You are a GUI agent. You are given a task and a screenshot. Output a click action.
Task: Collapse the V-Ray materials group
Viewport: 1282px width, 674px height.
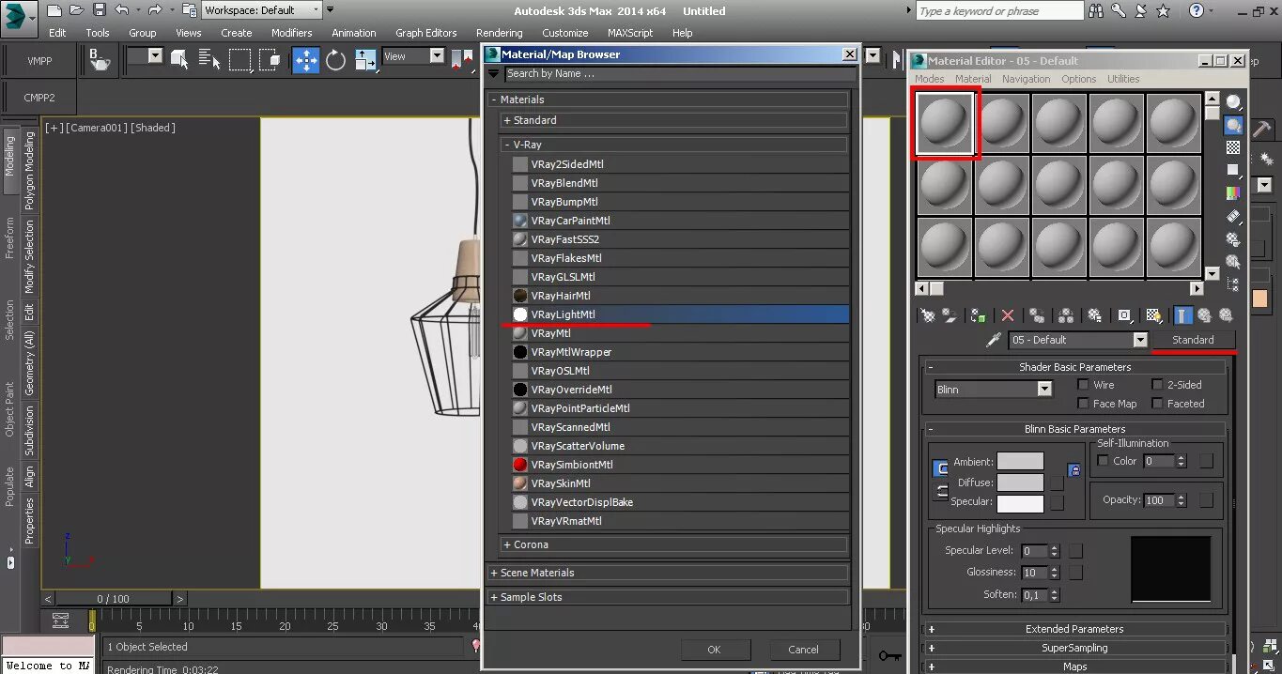pos(672,145)
